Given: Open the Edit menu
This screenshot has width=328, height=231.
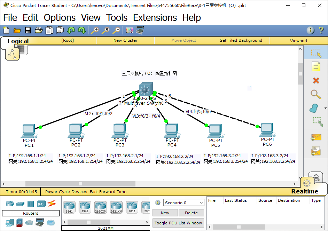Looking at the screenshot, I should point(31,17).
